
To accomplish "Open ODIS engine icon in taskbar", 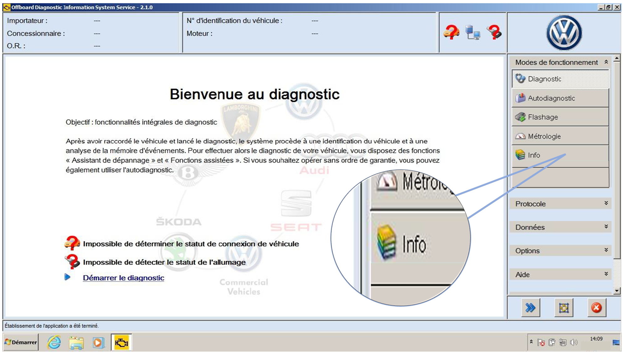I will pyautogui.click(x=121, y=343).
